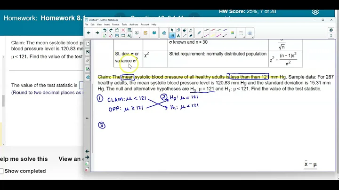
Task: Redo the last undone action
Action: coord(111,30)
